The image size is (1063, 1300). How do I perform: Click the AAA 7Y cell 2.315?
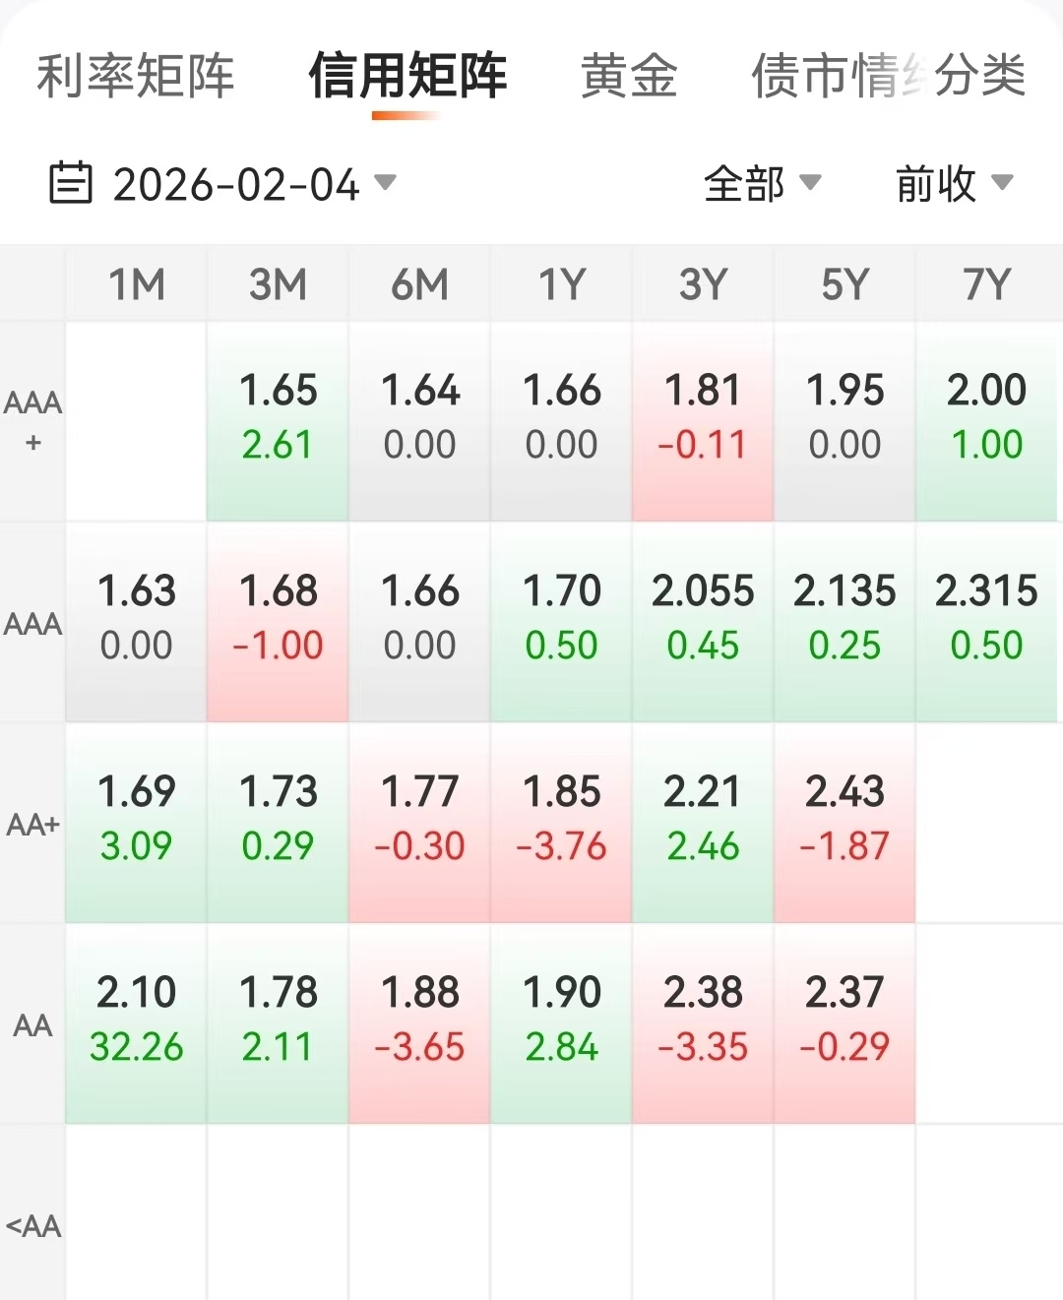click(986, 619)
